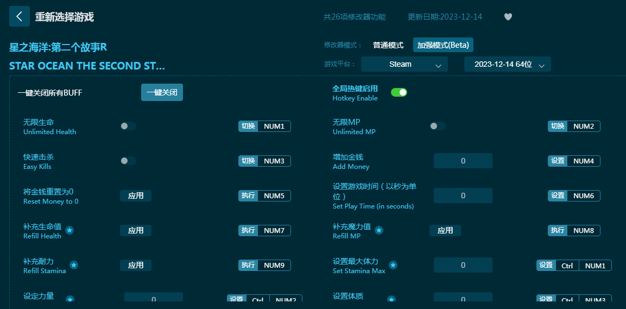The width and height of the screenshot is (626, 309).
Task: Click NUM5 hotkey for Reset Money
Action: click(x=274, y=196)
